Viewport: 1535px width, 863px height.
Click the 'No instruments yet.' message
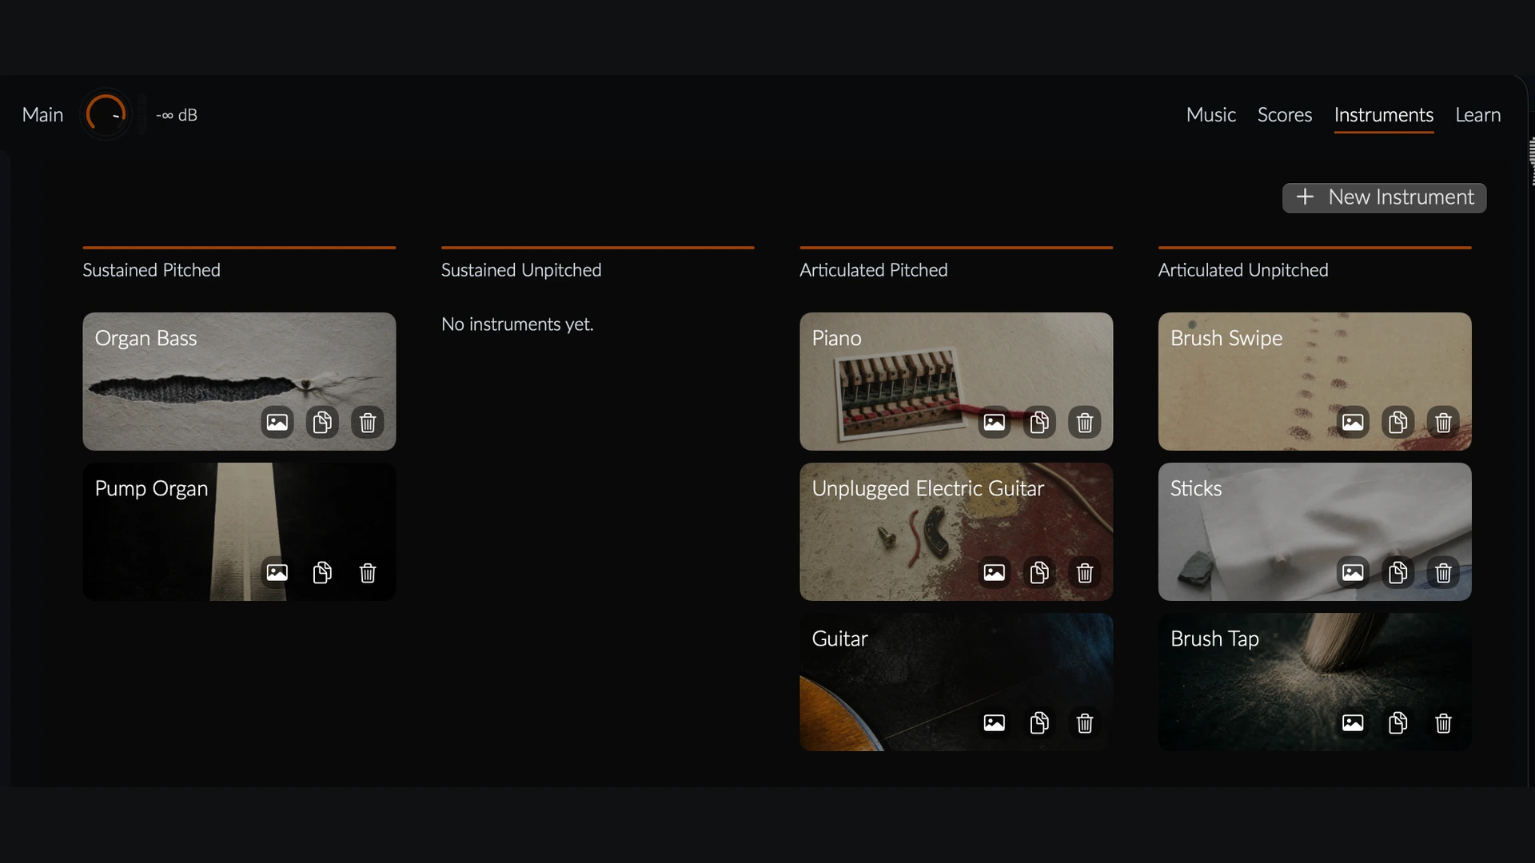click(517, 324)
